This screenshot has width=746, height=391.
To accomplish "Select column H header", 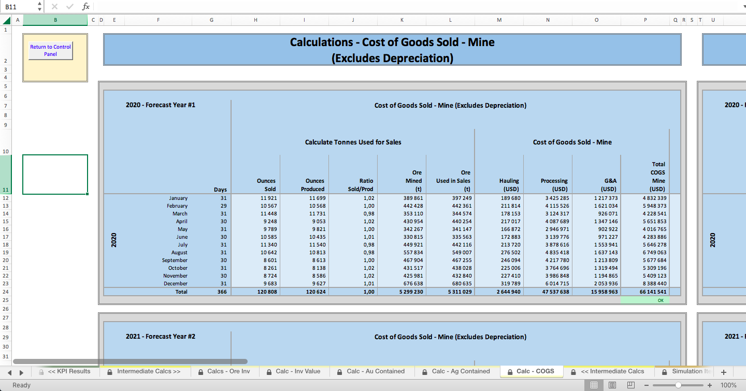I will coord(255,20).
